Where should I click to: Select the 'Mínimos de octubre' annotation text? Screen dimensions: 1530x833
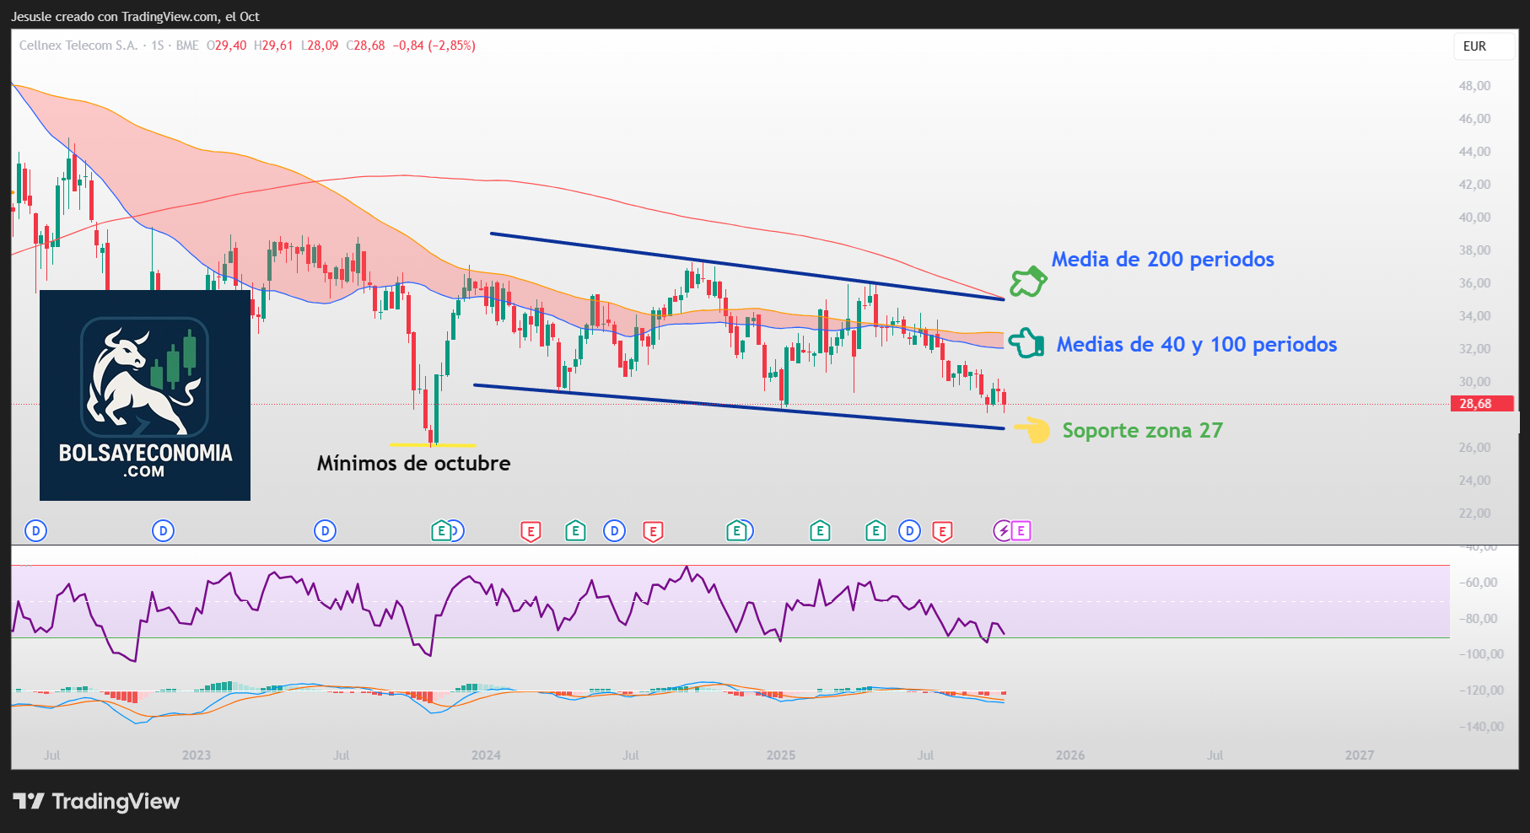413,464
